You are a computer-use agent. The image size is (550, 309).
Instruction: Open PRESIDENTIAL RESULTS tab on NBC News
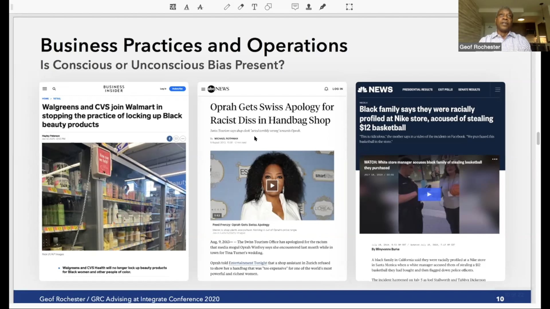pos(417,90)
